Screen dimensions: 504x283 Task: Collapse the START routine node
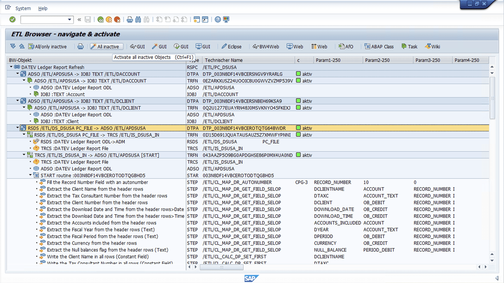click(x=30, y=175)
